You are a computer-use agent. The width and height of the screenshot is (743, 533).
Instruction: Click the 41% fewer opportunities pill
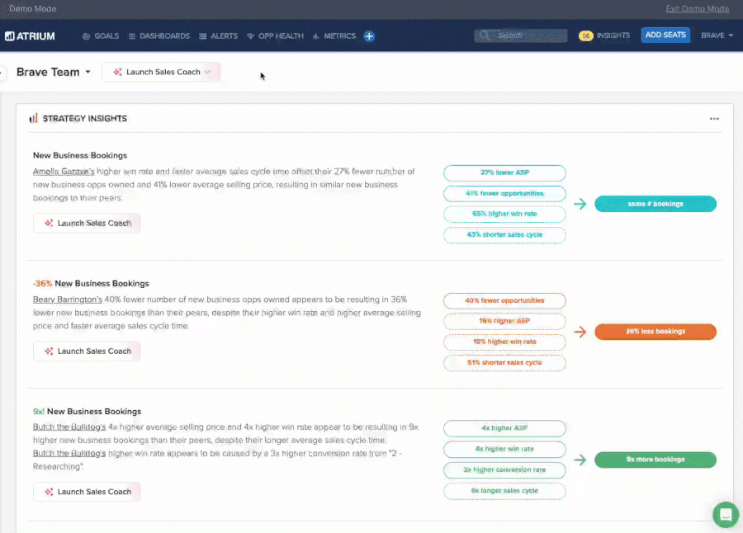504,193
